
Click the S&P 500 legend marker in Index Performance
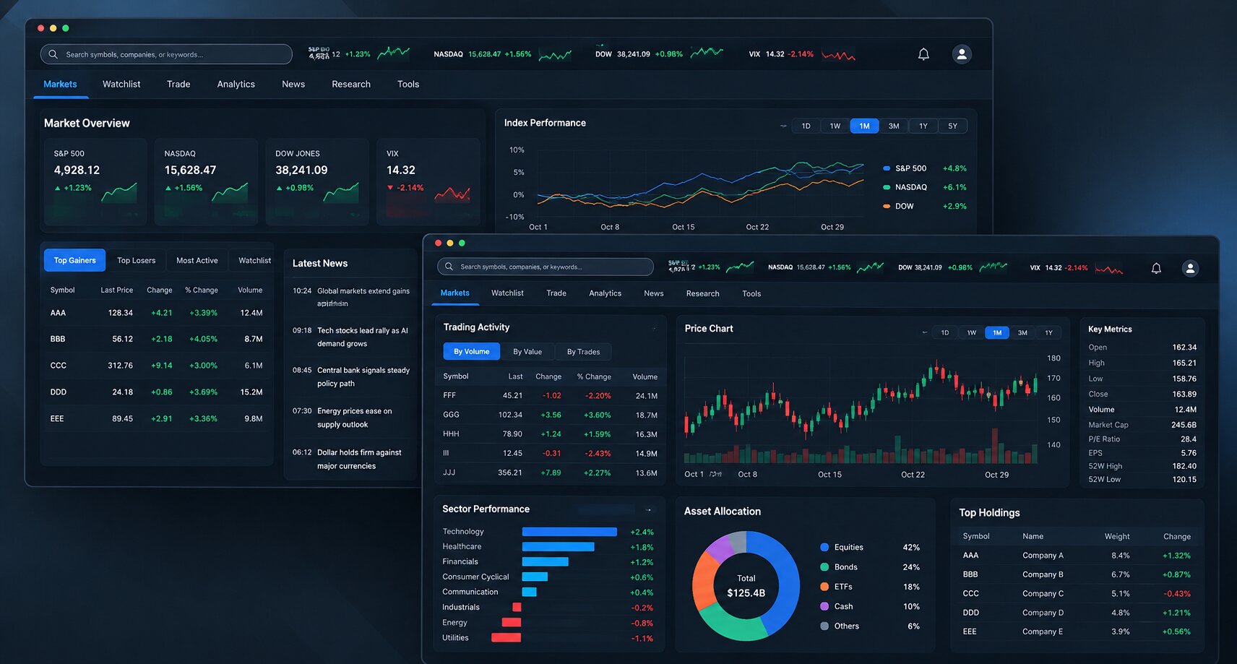(887, 168)
